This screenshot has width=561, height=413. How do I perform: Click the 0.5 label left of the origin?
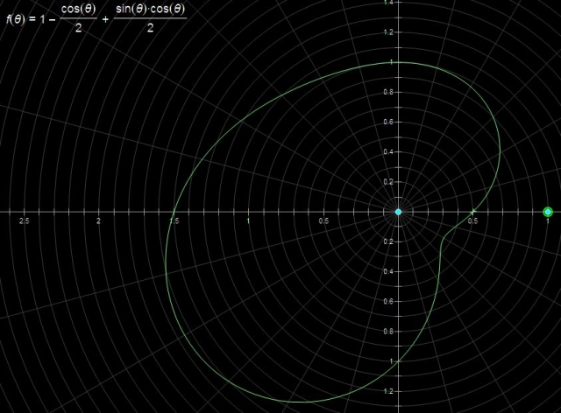pos(323,221)
